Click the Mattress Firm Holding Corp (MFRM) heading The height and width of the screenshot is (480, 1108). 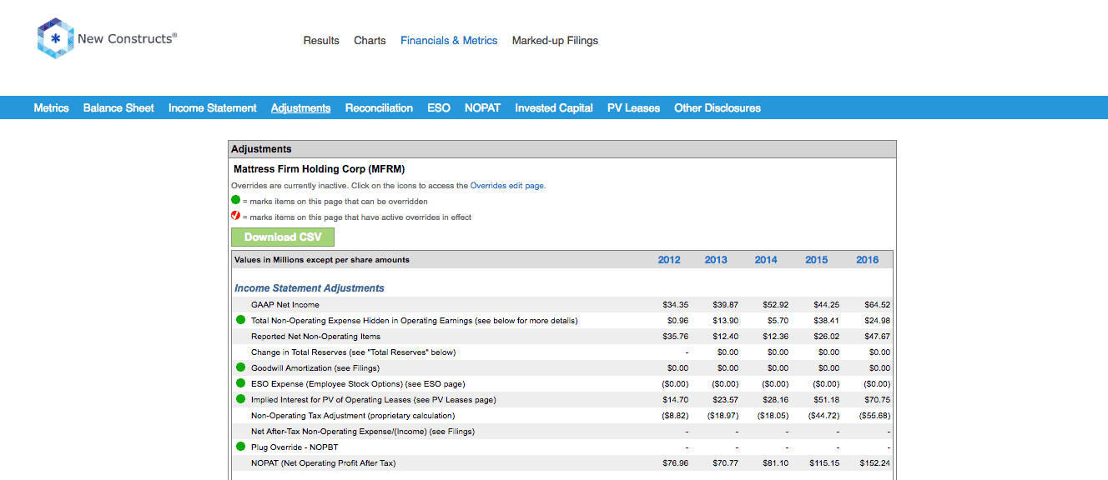[x=320, y=169]
